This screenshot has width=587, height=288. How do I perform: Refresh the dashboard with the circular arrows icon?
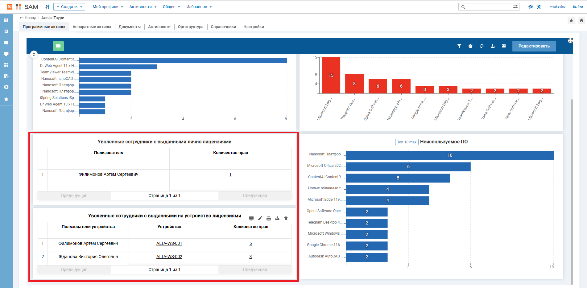click(482, 46)
